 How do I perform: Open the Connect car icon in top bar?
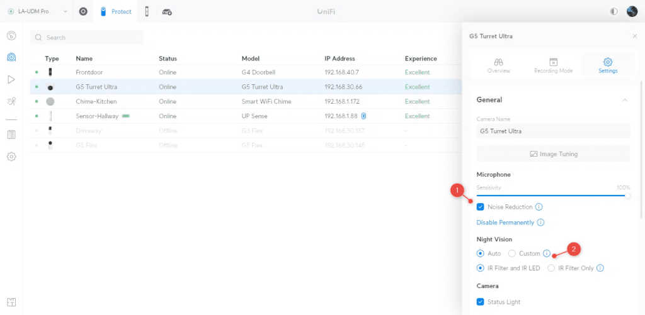click(167, 11)
